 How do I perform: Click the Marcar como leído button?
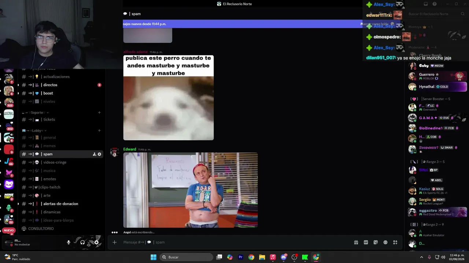coord(377,24)
